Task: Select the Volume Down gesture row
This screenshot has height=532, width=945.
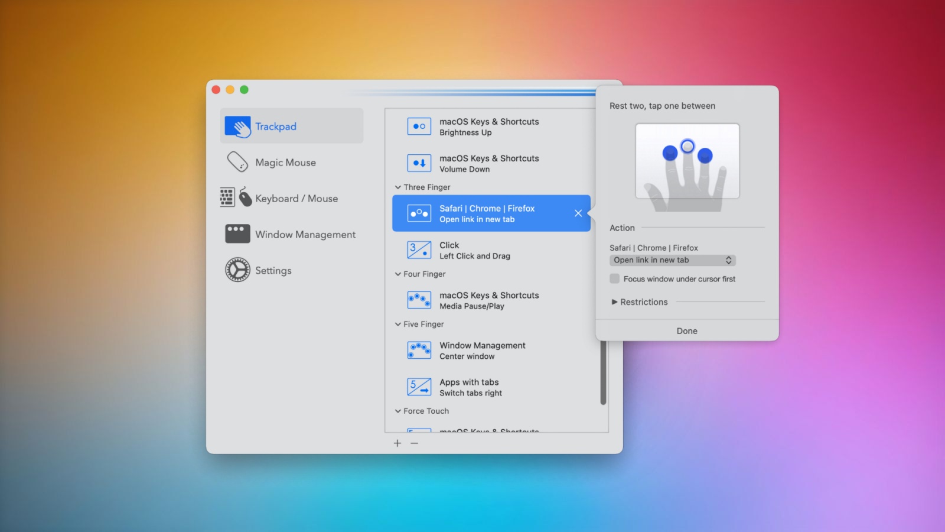Action: tap(491, 163)
